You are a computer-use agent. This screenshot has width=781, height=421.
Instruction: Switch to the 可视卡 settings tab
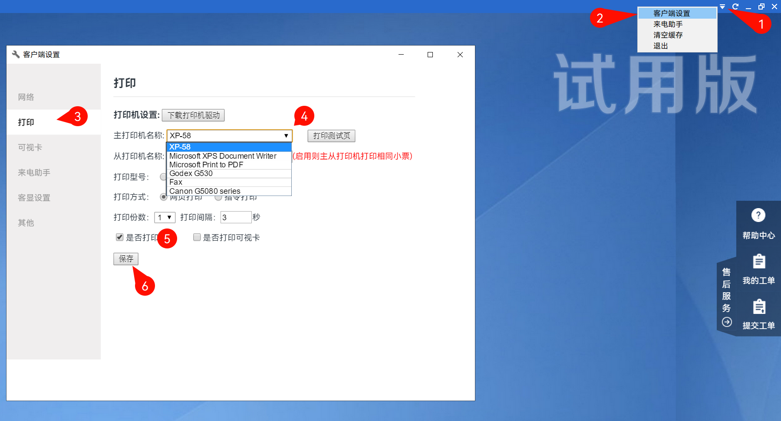(53, 147)
